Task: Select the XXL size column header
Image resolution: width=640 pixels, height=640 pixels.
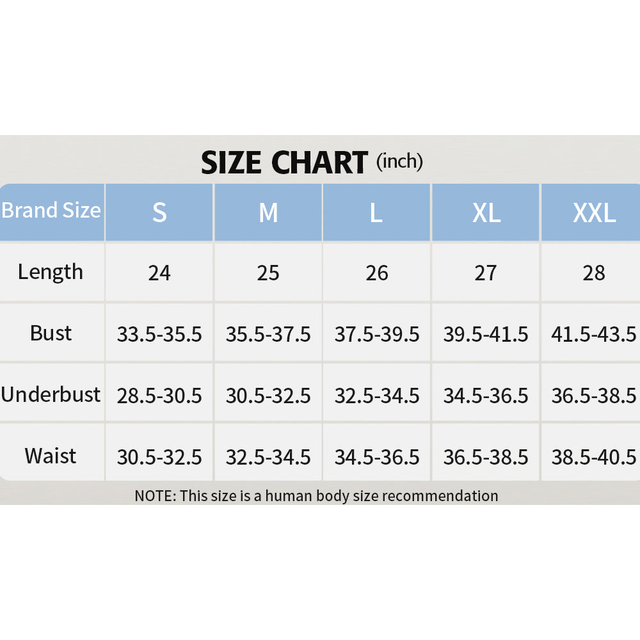Action: click(x=594, y=212)
